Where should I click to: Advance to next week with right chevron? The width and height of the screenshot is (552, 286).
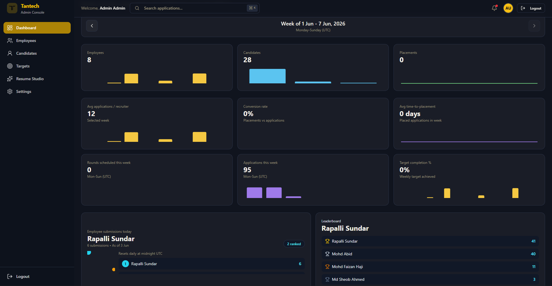(534, 26)
